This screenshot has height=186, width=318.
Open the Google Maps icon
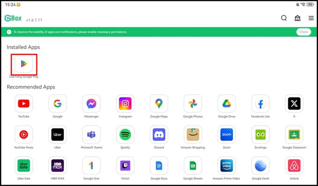[x=159, y=104]
